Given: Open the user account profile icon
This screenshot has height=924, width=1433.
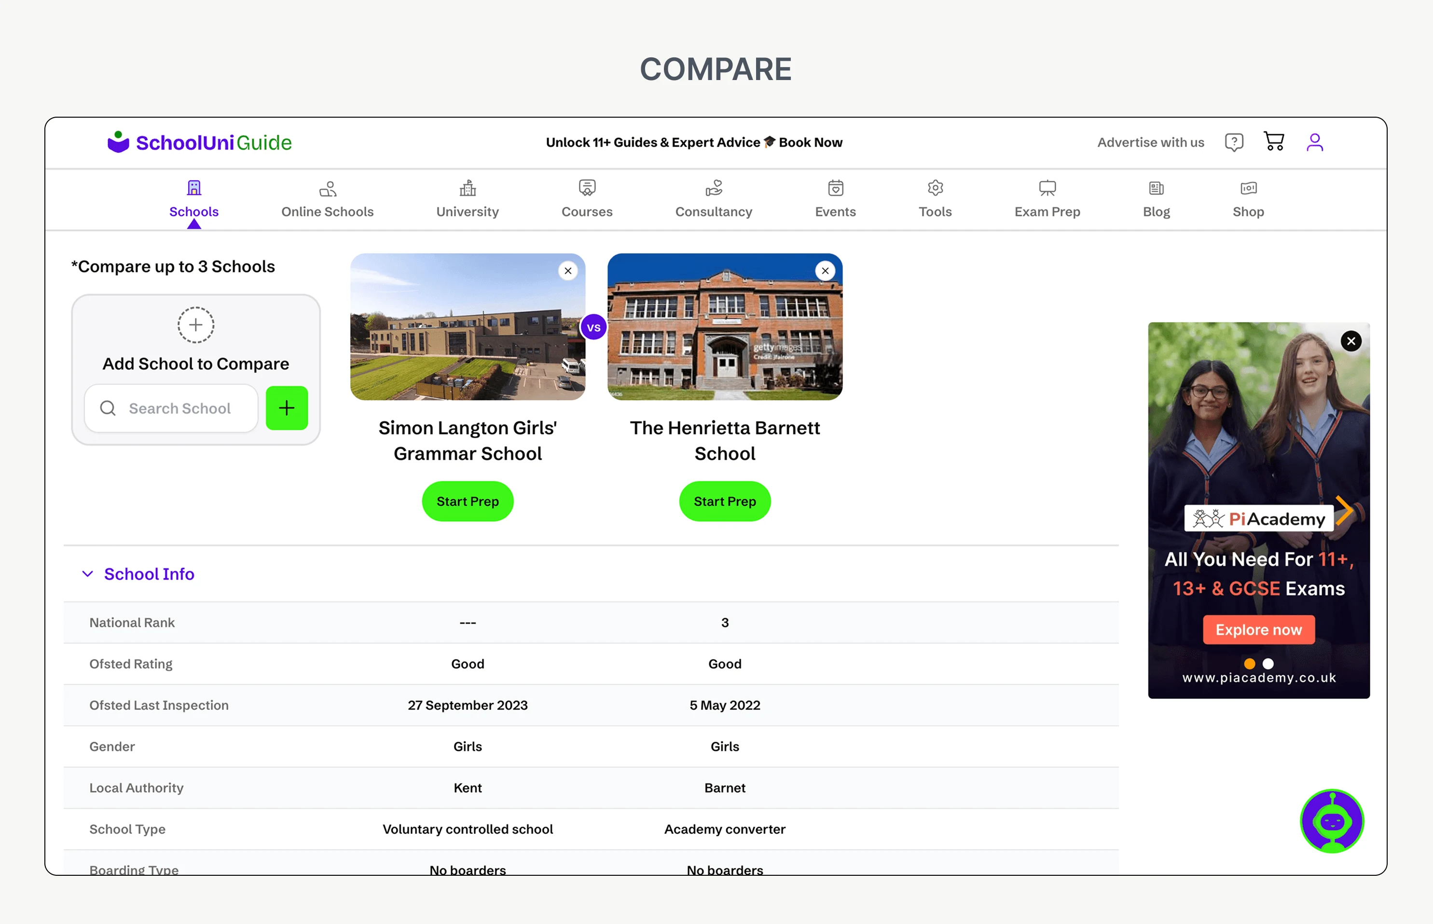Looking at the screenshot, I should click(x=1315, y=142).
